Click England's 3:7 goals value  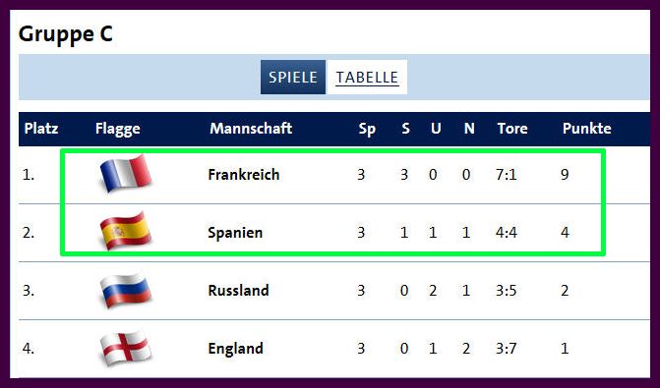click(x=506, y=349)
